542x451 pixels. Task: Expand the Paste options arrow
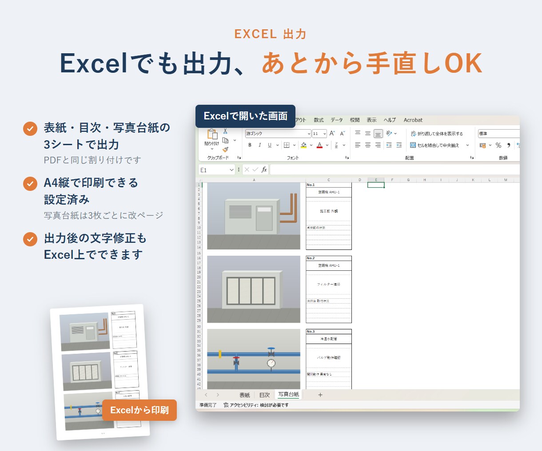tap(212, 149)
